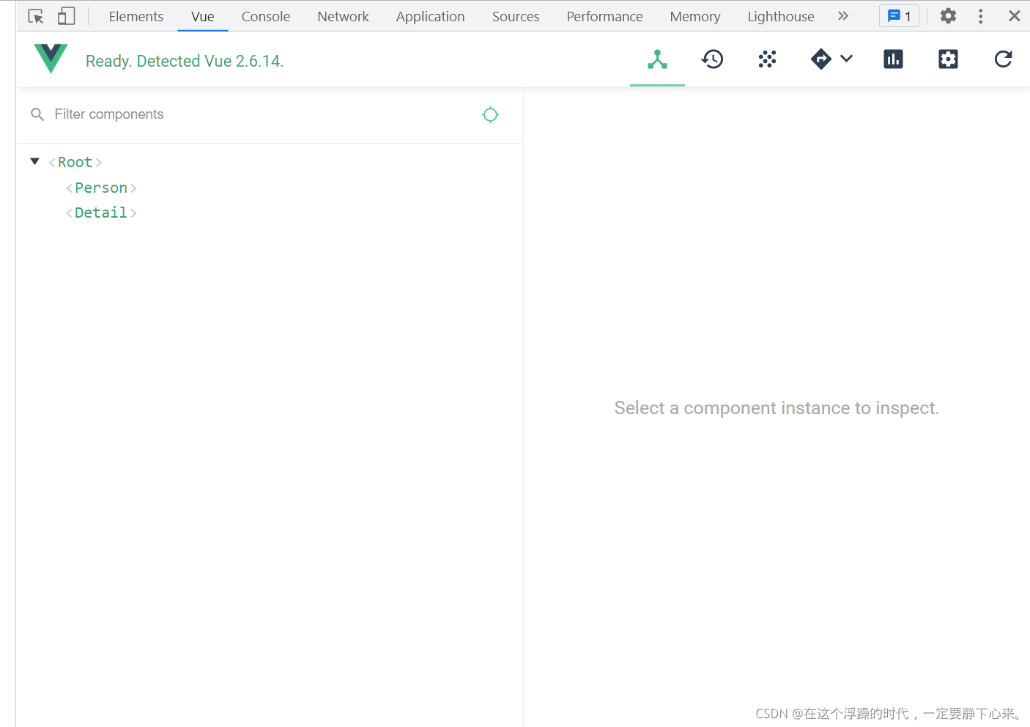Select the Detail component
The width and height of the screenshot is (1030, 727).
(101, 213)
